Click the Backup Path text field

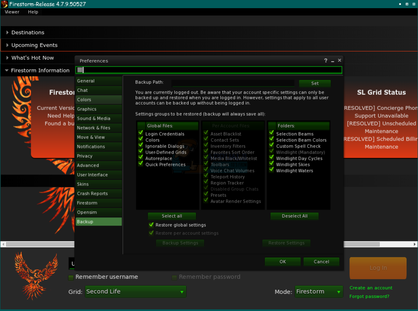[x=233, y=83]
